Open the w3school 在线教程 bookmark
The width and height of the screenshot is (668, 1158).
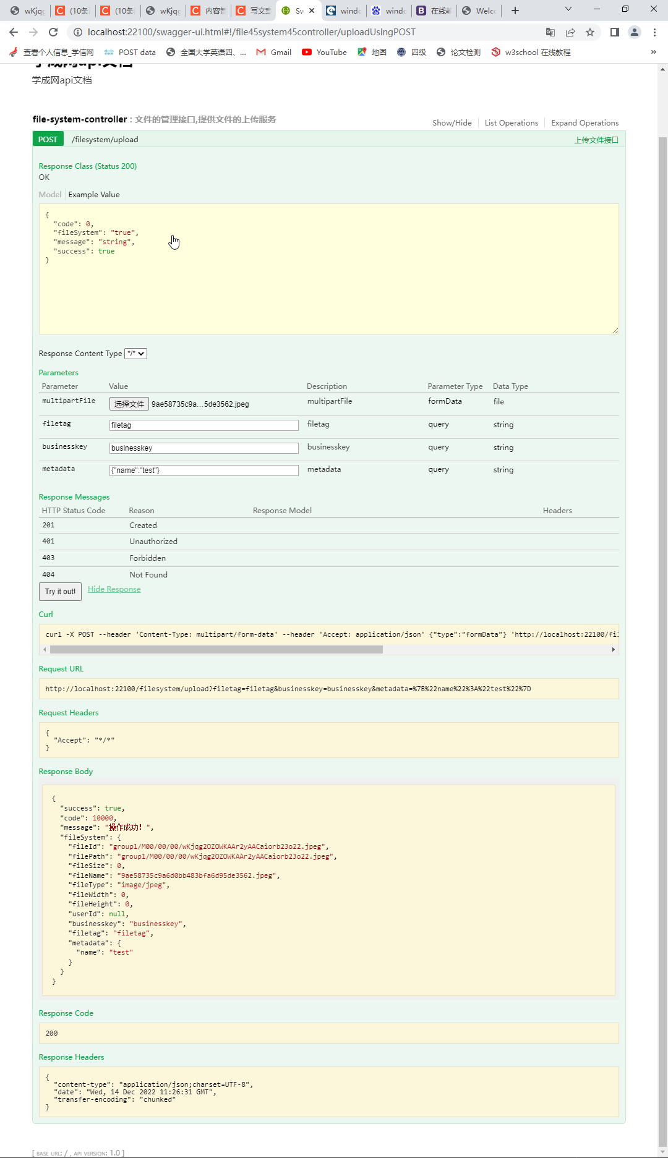[x=531, y=53]
